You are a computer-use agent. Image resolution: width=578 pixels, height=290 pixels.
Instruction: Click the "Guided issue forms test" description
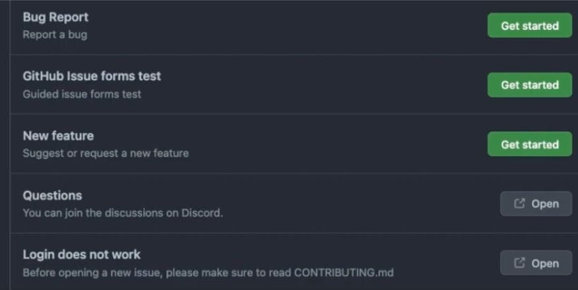point(82,94)
